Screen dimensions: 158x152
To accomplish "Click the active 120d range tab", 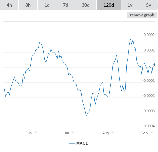I will tap(109, 5).
